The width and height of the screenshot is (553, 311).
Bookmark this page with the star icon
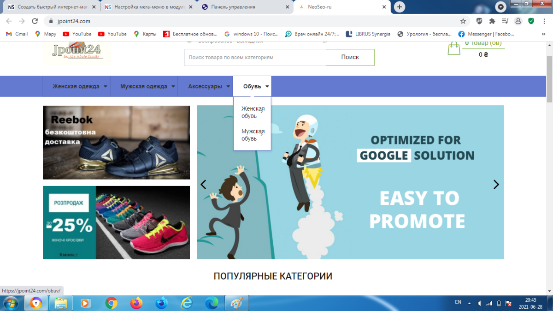click(463, 21)
